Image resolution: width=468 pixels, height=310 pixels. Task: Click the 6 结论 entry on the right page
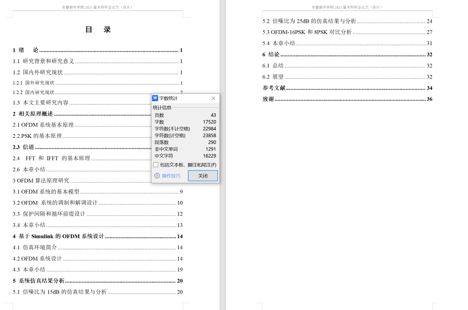point(271,54)
